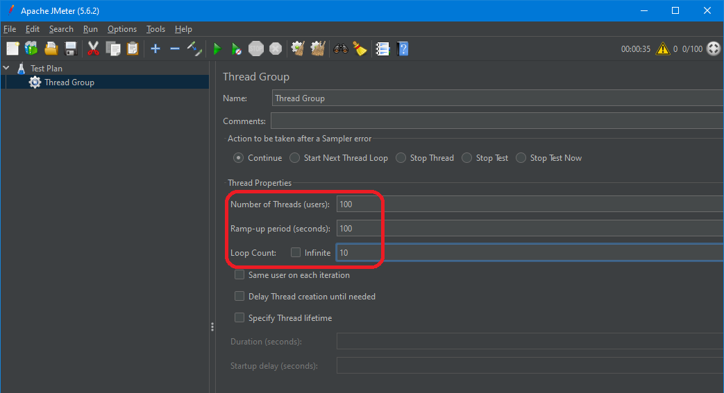Image resolution: width=724 pixels, height=393 pixels.
Task: Select the Stop Thread radio button
Action: (401, 158)
